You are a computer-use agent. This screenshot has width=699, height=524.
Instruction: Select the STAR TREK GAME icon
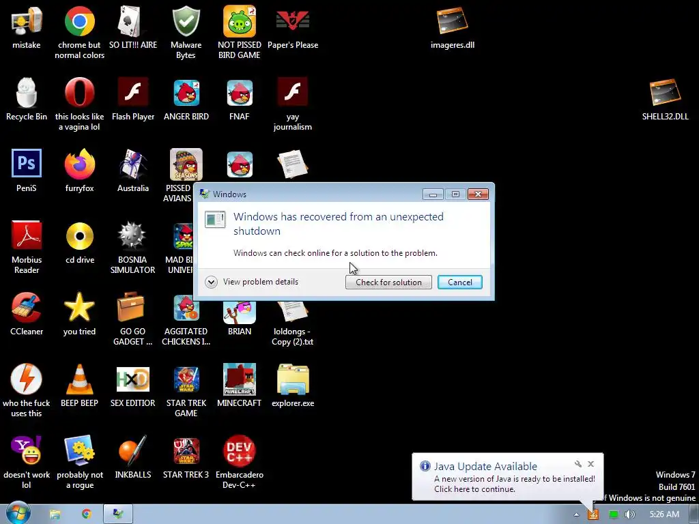tap(186, 379)
